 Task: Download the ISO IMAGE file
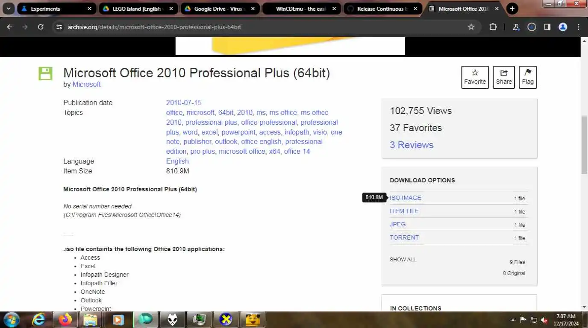(x=406, y=198)
